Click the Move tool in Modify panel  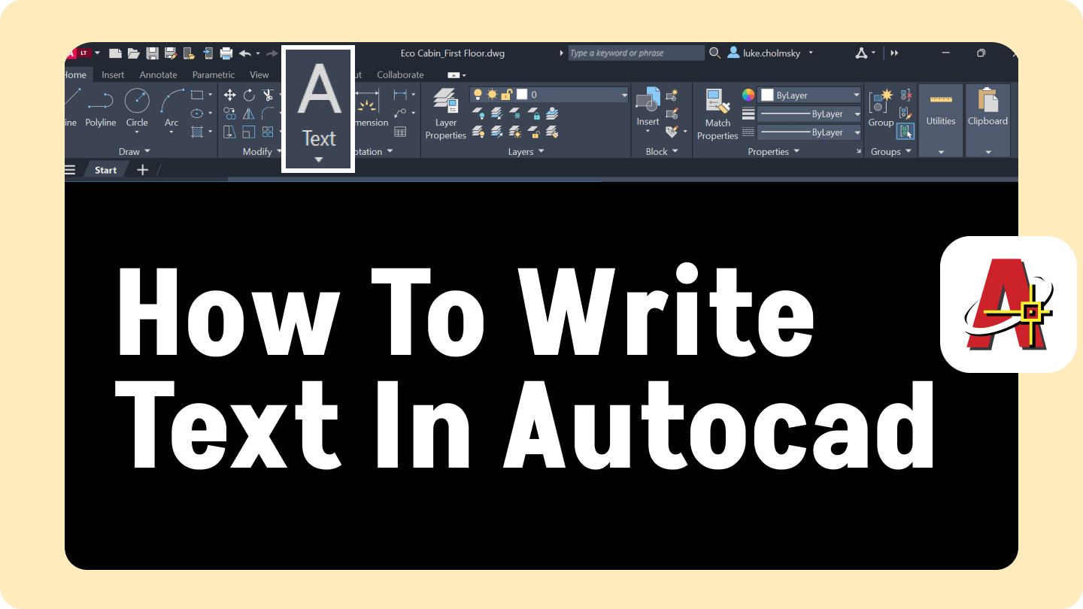pyautogui.click(x=229, y=94)
